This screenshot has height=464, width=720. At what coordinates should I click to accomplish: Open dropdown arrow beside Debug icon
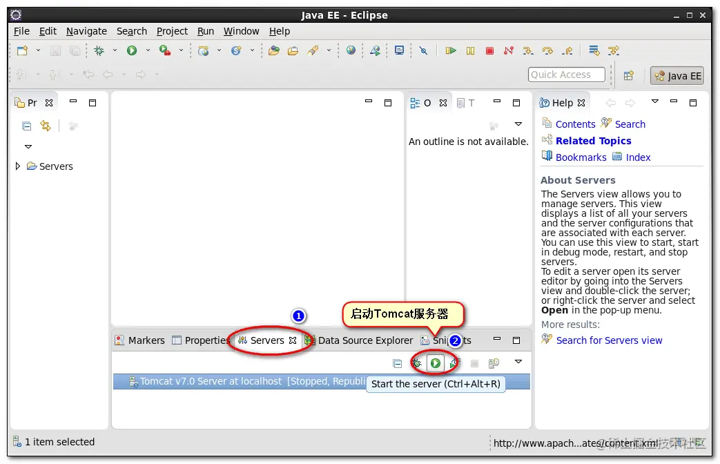pyautogui.click(x=115, y=50)
